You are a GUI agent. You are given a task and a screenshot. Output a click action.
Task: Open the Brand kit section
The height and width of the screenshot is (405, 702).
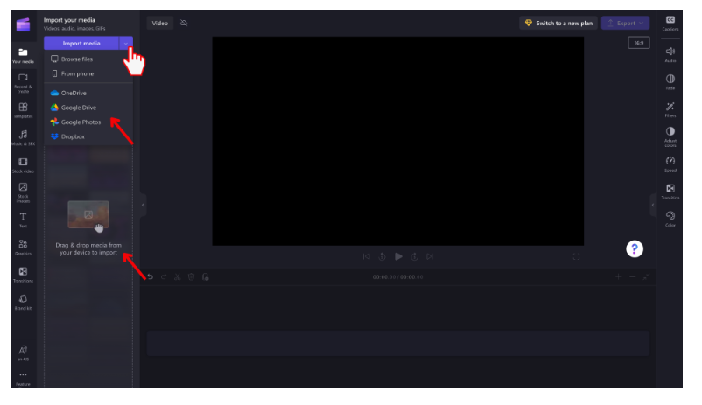pos(23,302)
